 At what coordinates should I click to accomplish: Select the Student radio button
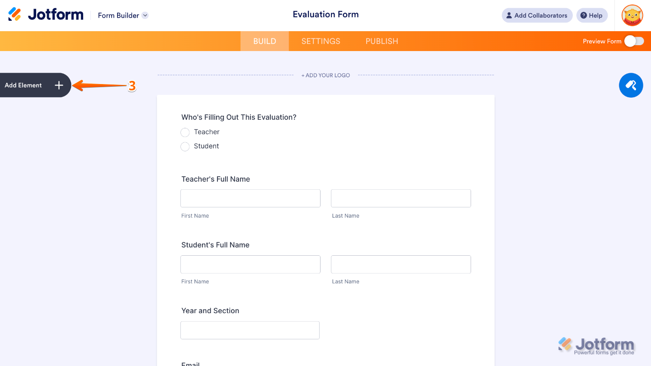185,146
